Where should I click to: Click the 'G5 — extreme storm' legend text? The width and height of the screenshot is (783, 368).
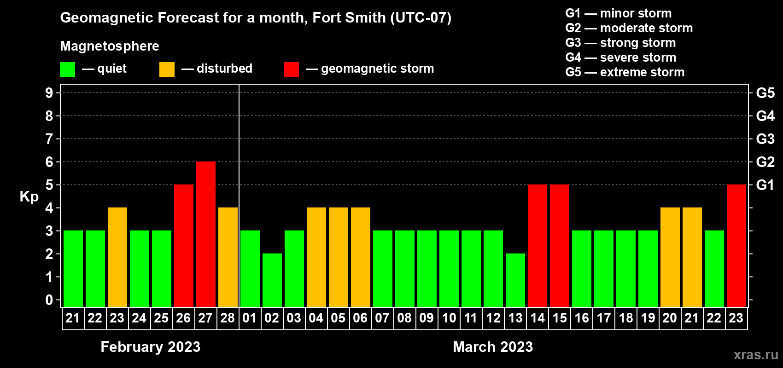coord(625,72)
